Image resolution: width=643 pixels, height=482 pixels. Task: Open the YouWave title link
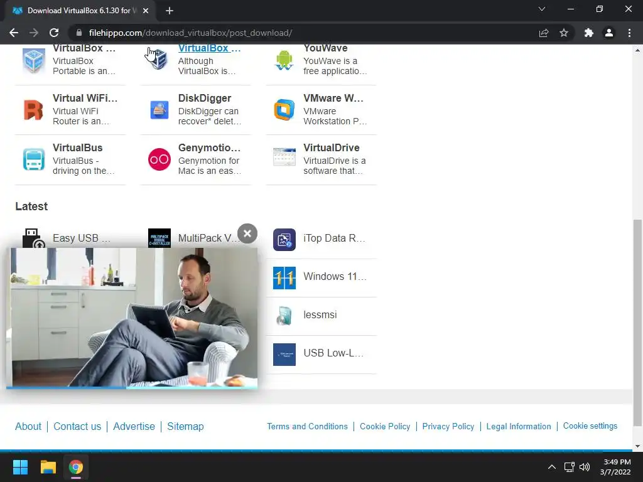coord(325,48)
